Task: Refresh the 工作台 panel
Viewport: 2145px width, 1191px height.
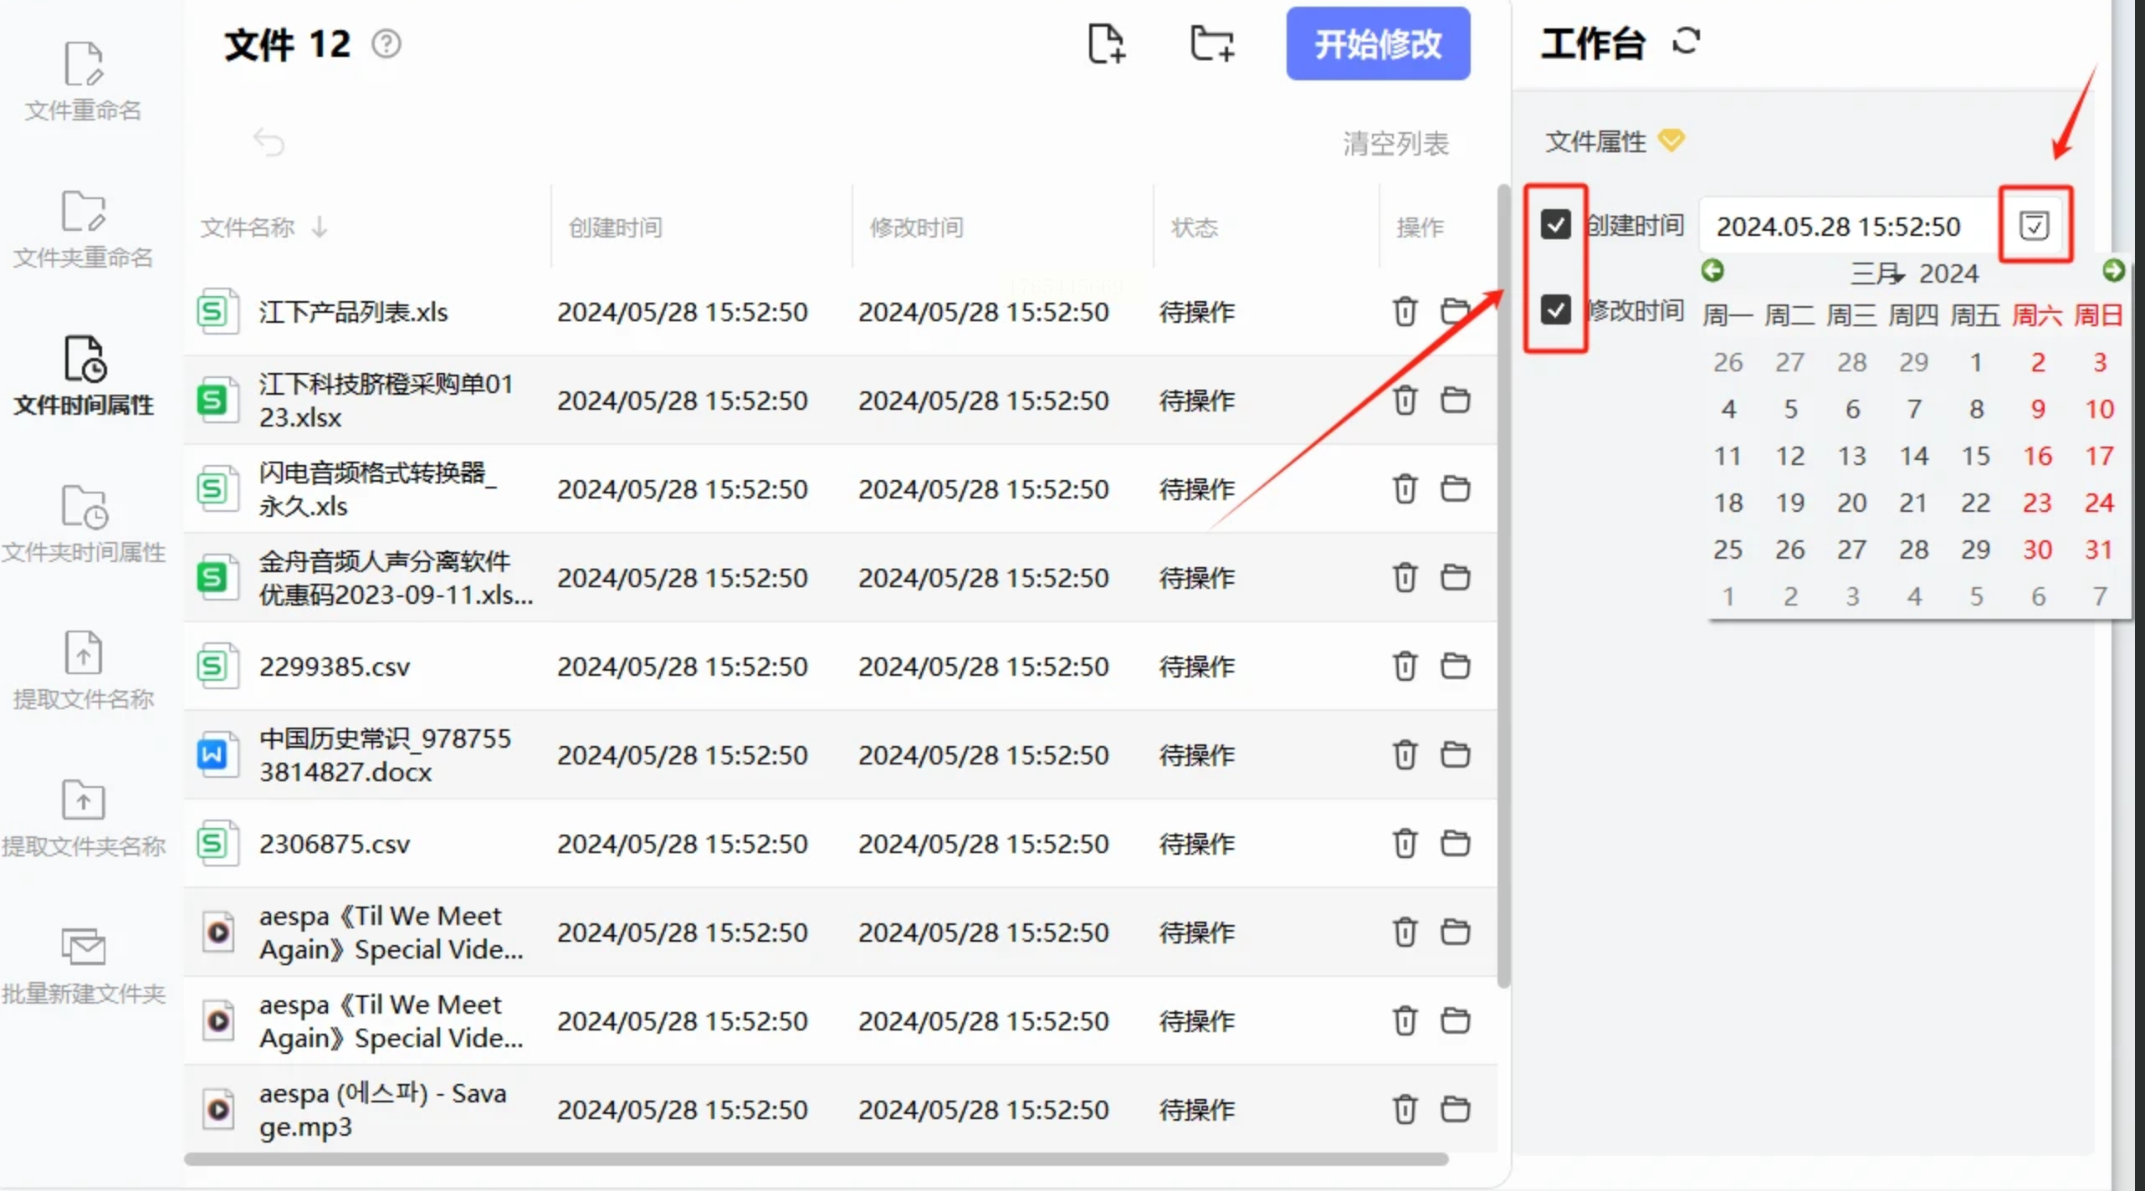Action: pos(1686,41)
